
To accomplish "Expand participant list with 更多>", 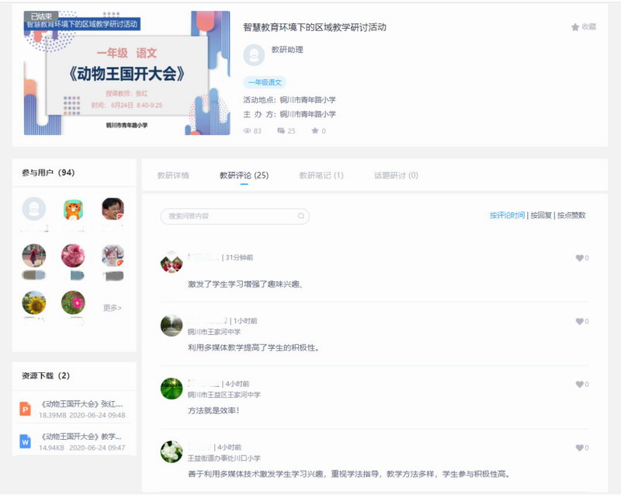I will pyautogui.click(x=112, y=308).
